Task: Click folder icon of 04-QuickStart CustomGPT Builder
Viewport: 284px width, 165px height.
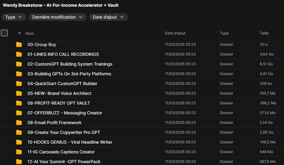Action: (19, 84)
